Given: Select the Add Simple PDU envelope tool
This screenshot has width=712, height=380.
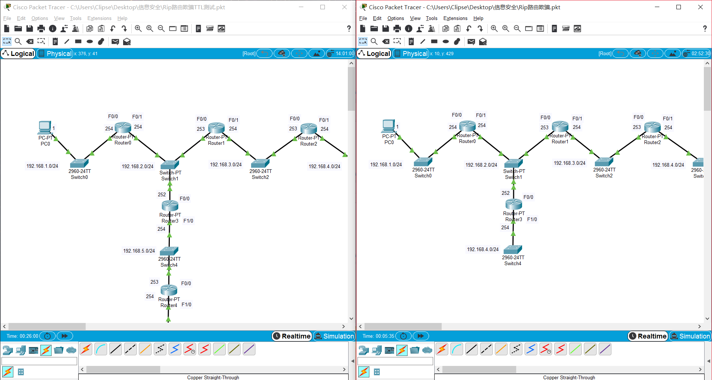Looking at the screenshot, I should tap(115, 41).
